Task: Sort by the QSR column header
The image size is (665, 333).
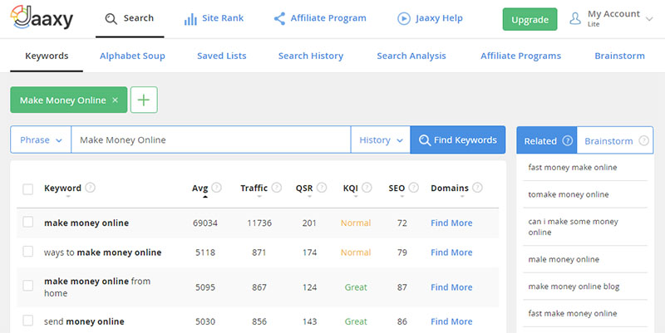Action: pos(304,189)
